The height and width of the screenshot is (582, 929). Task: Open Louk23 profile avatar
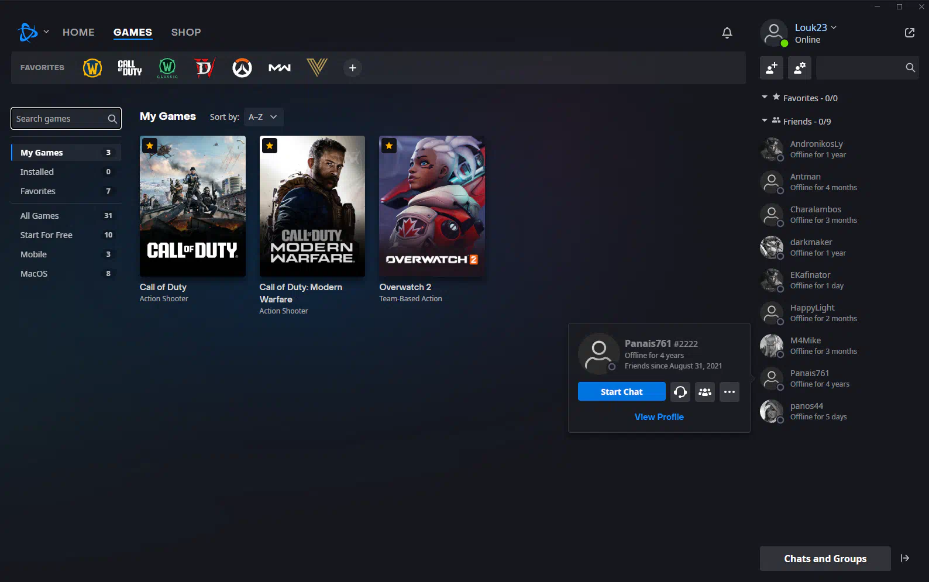pyautogui.click(x=774, y=33)
